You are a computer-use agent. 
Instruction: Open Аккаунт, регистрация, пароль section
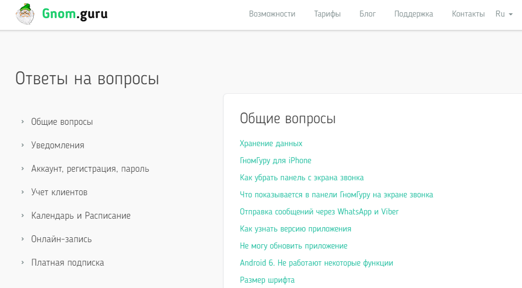pos(90,169)
